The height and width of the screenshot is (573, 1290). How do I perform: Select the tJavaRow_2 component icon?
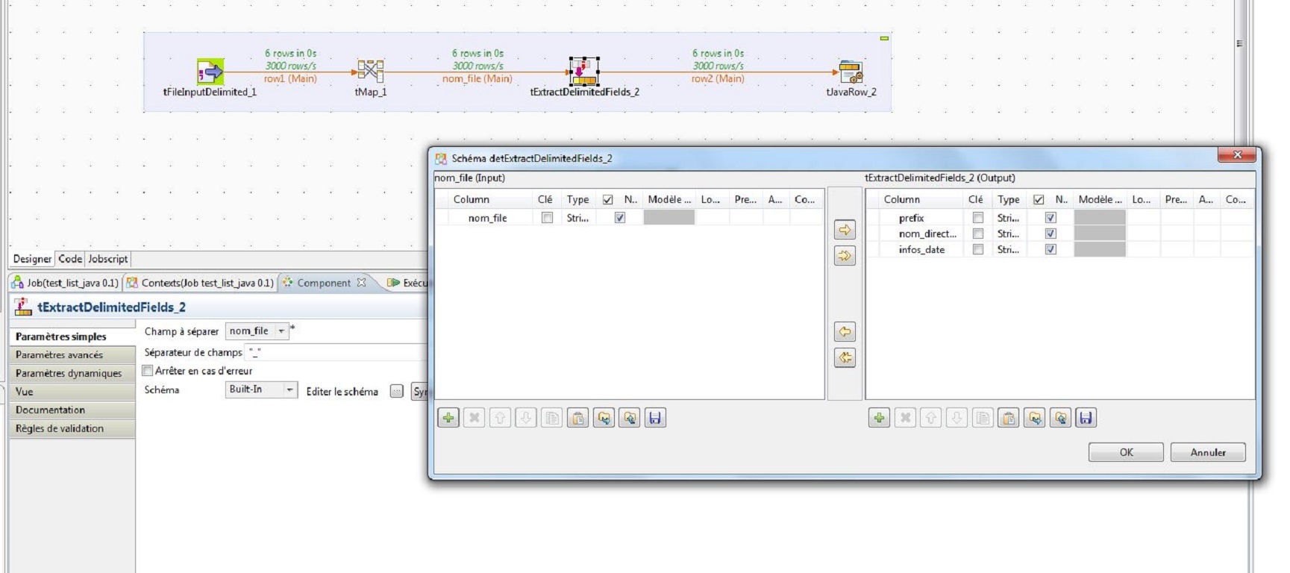[851, 72]
